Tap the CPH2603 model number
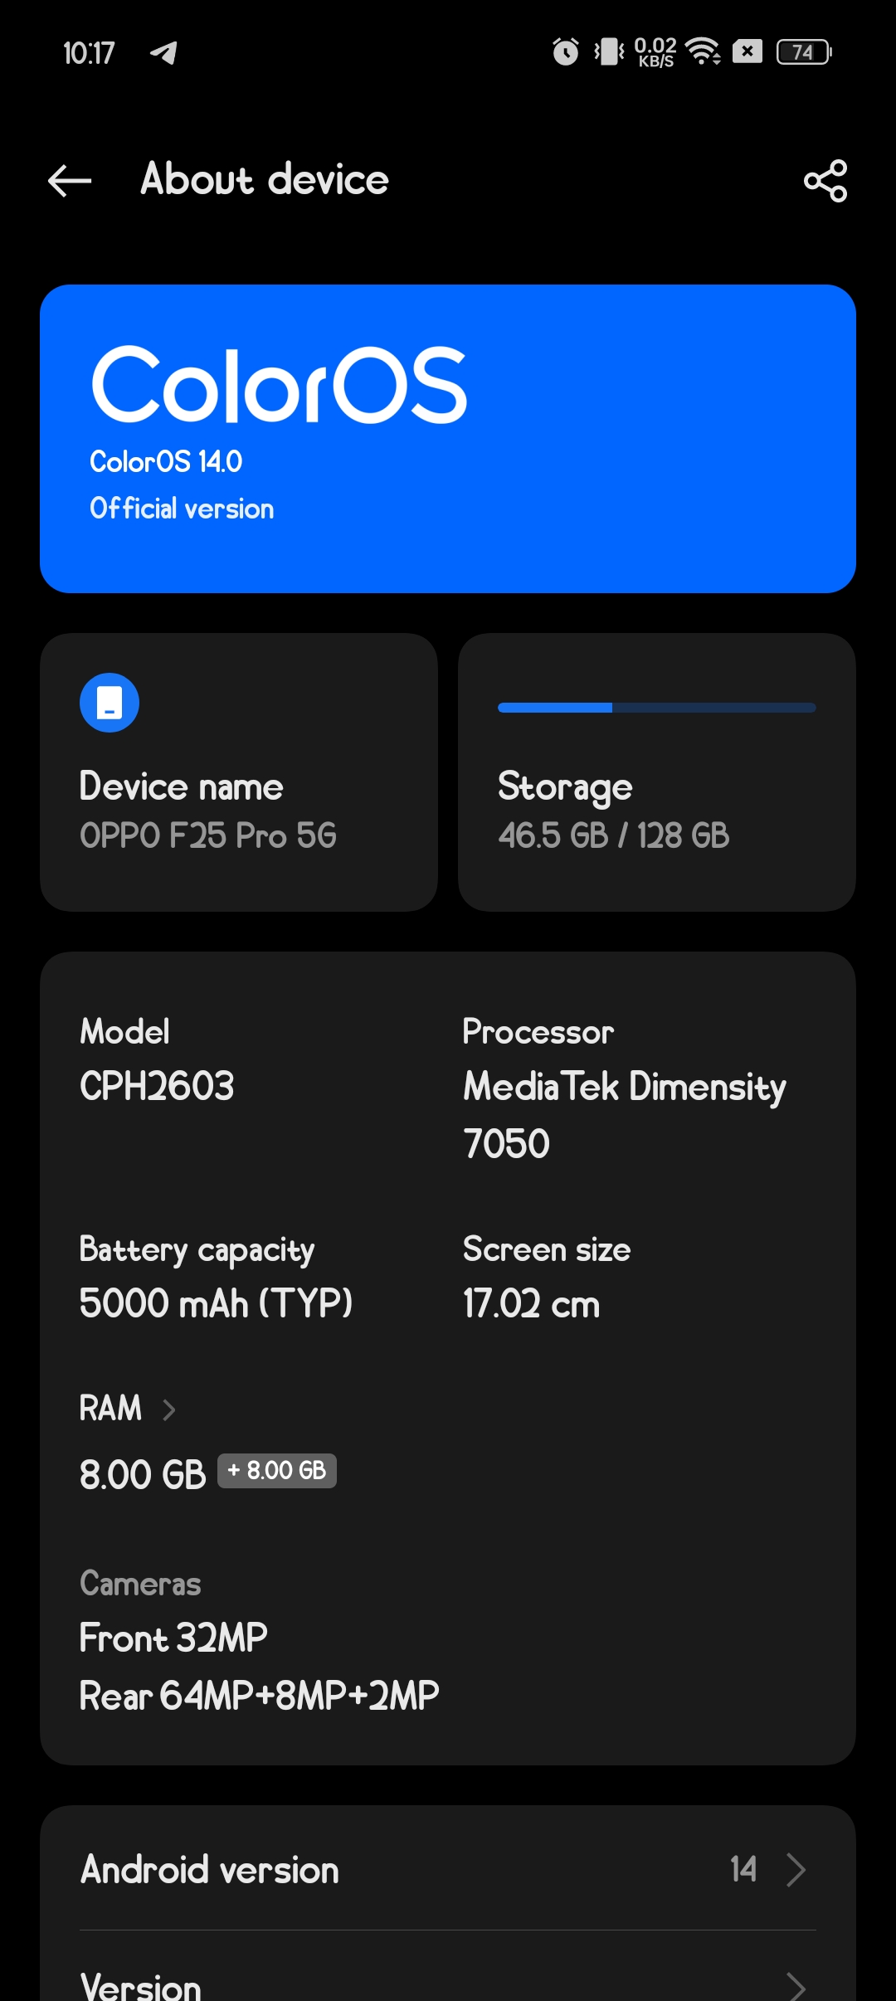896x2001 pixels. [157, 1086]
